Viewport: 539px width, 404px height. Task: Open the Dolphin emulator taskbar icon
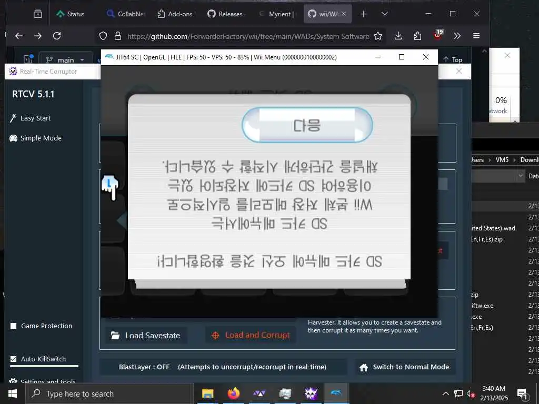tap(336, 393)
